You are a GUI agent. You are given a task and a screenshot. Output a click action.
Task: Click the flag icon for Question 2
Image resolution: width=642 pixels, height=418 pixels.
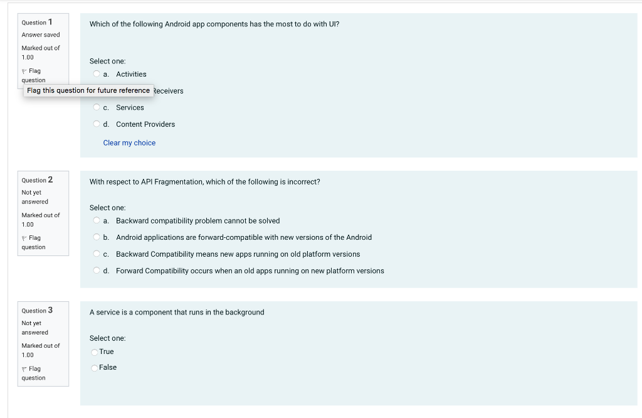click(24, 238)
